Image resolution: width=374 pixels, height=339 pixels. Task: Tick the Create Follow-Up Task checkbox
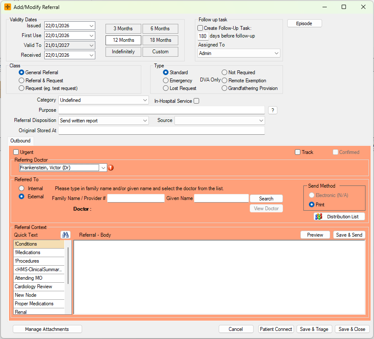[200, 28]
